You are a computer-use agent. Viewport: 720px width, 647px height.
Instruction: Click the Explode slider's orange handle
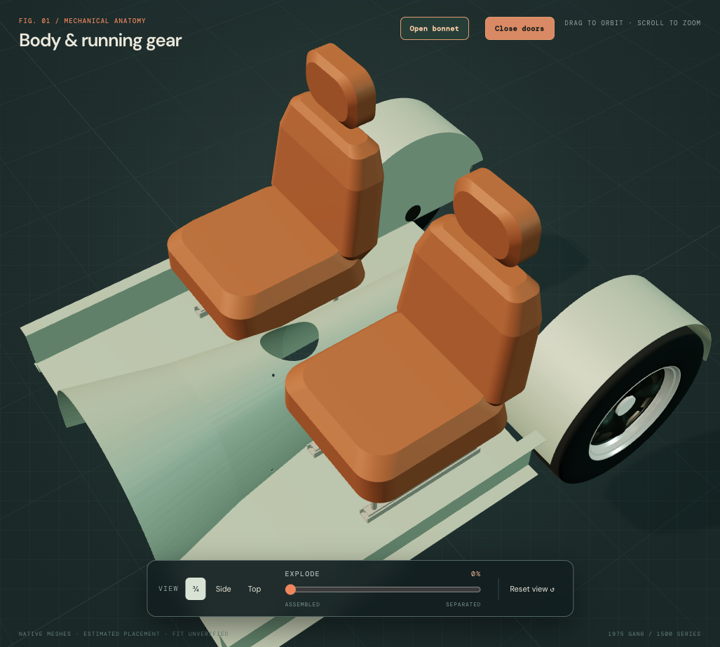click(290, 589)
